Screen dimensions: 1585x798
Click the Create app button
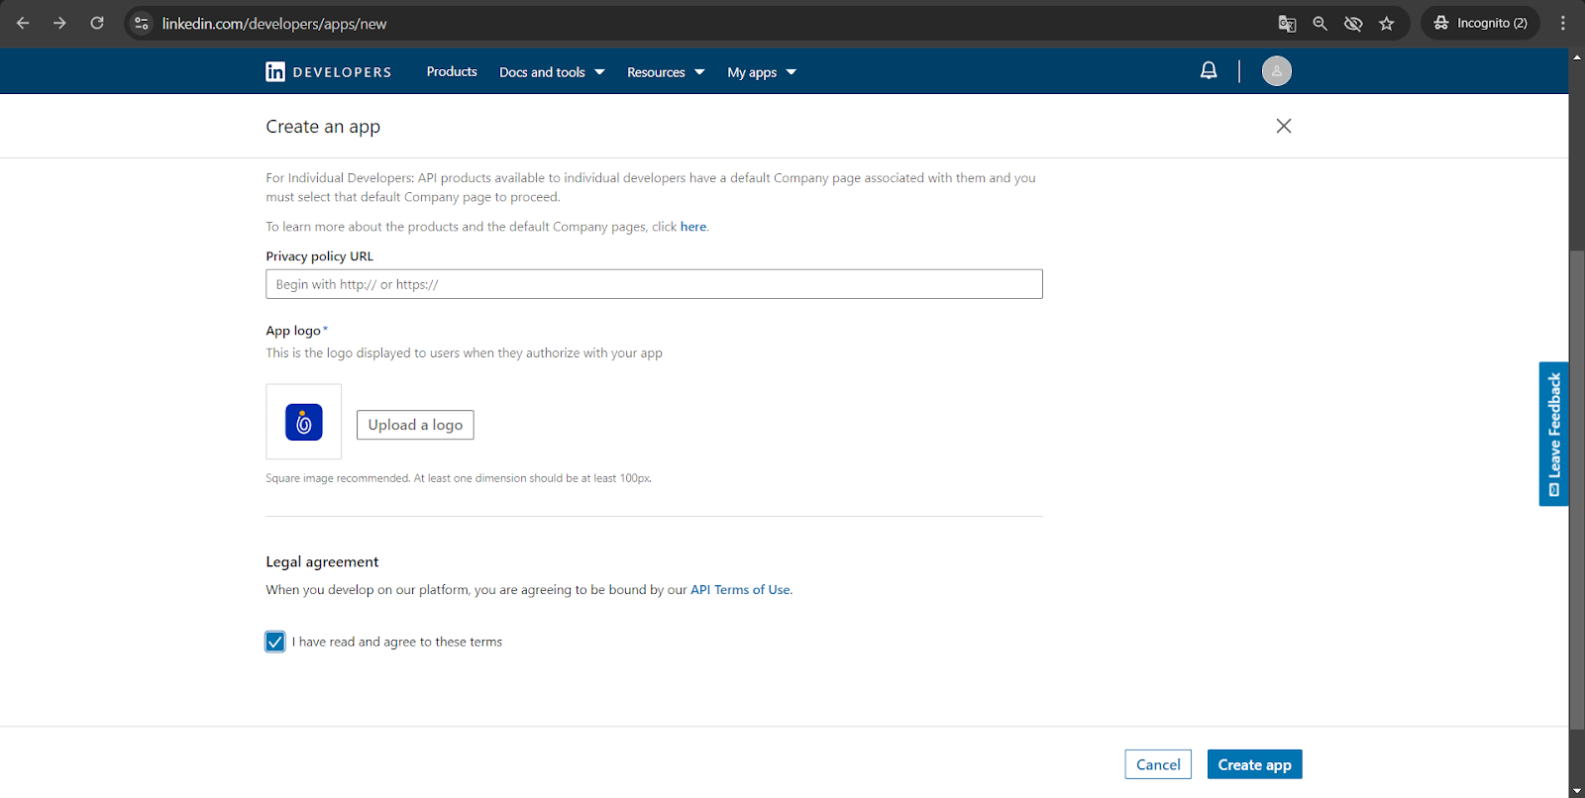pyautogui.click(x=1254, y=764)
